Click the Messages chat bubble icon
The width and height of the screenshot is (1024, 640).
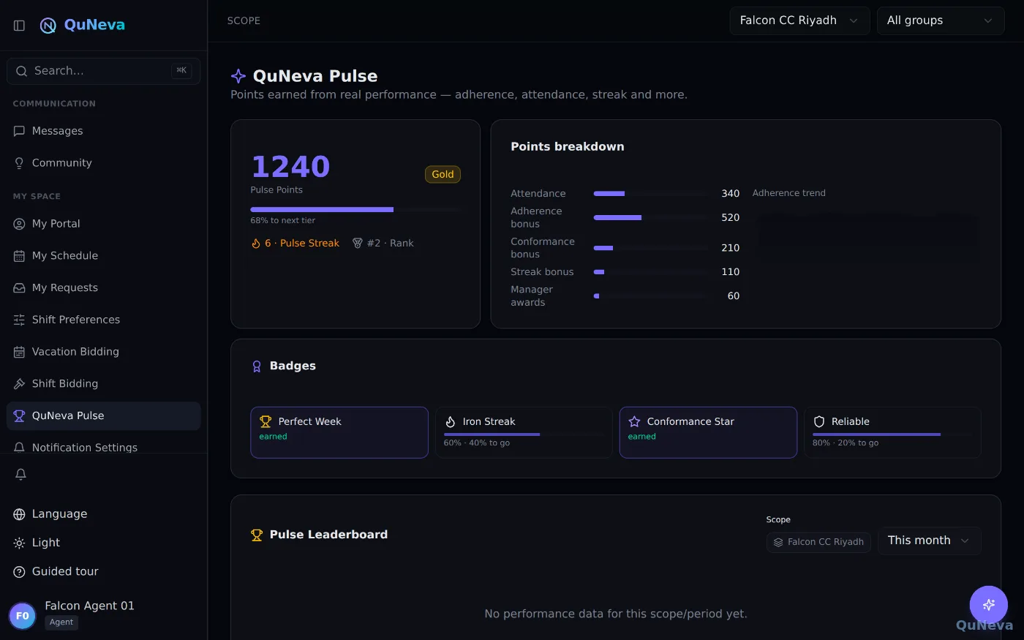coord(19,131)
